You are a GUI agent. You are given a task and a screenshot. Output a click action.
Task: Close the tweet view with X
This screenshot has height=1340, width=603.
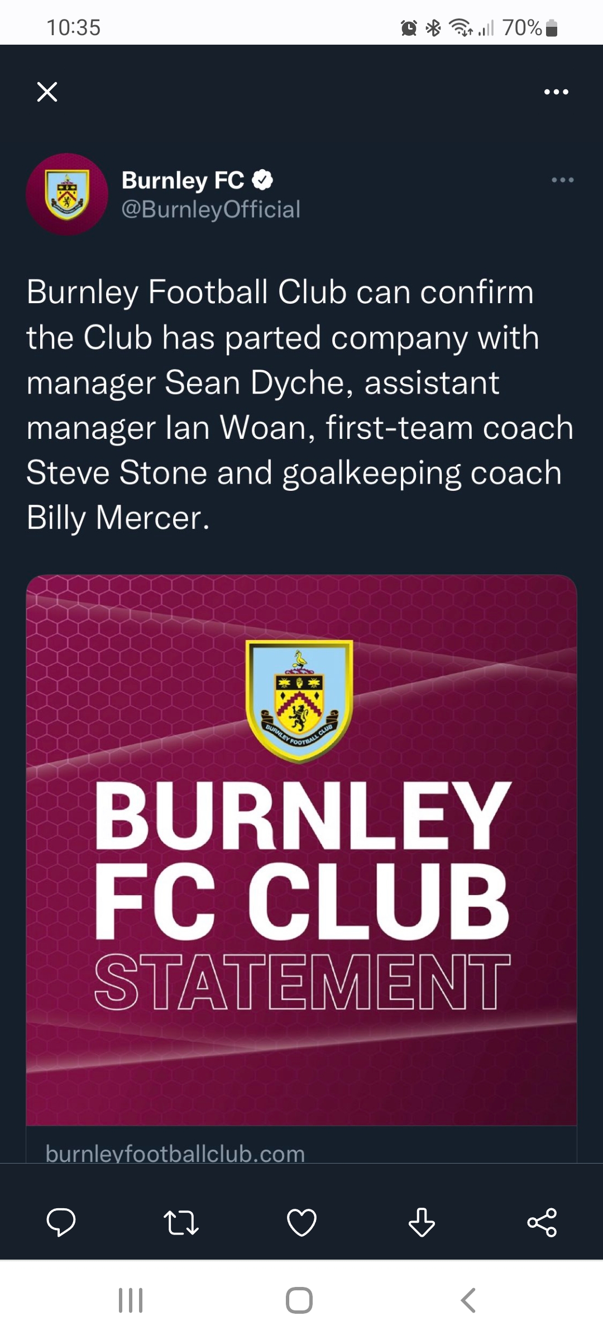[47, 92]
